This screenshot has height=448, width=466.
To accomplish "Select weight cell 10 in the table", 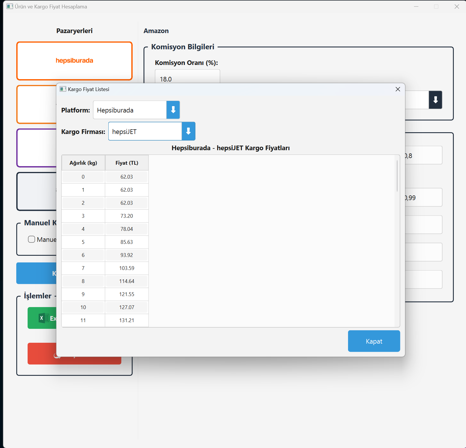I will 83,307.
